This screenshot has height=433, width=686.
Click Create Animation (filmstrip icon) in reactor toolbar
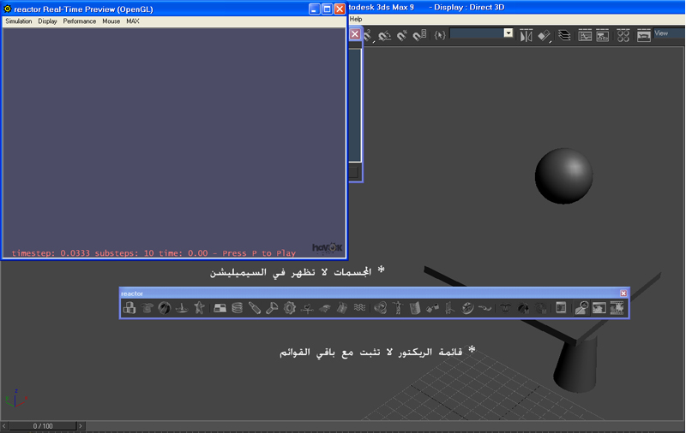pyautogui.click(x=617, y=308)
